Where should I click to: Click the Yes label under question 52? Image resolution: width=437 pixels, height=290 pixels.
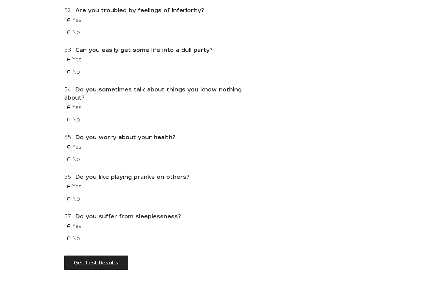tap(77, 20)
